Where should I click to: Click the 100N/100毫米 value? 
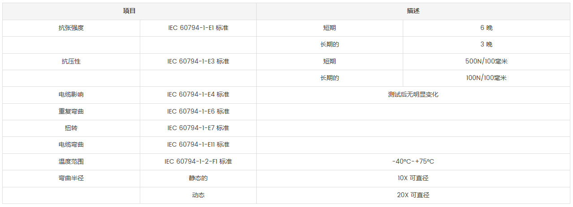pyautogui.click(x=486, y=78)
